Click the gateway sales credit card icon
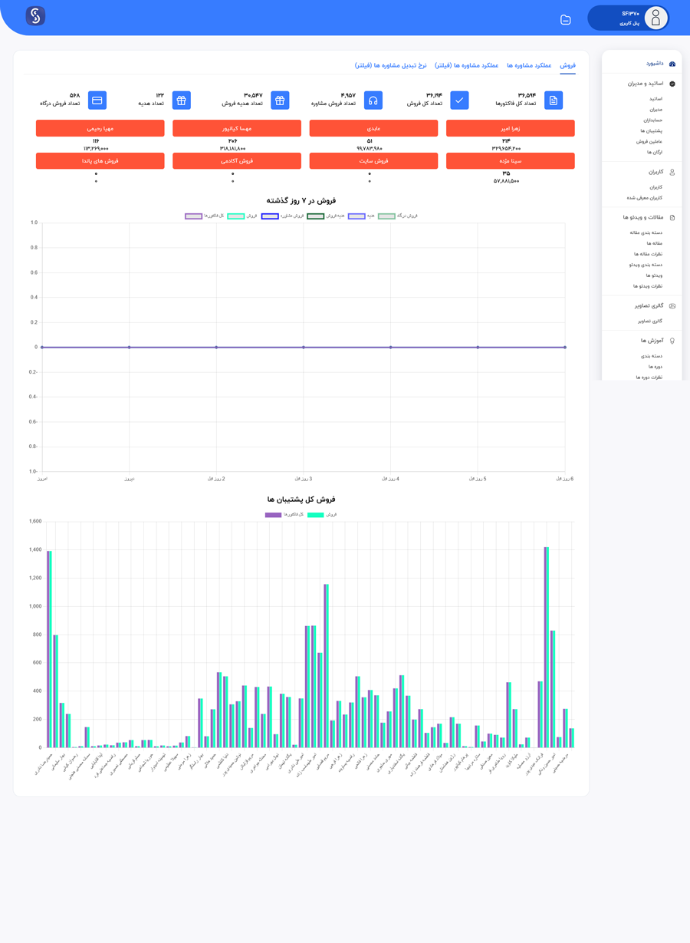The image size is (690, 943). [97, 101]
